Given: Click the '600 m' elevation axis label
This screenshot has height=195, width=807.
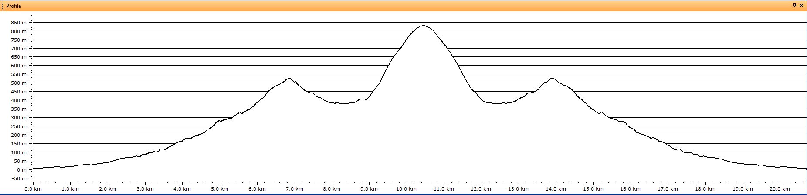Looking at the screenshot, I should [19, 66].
